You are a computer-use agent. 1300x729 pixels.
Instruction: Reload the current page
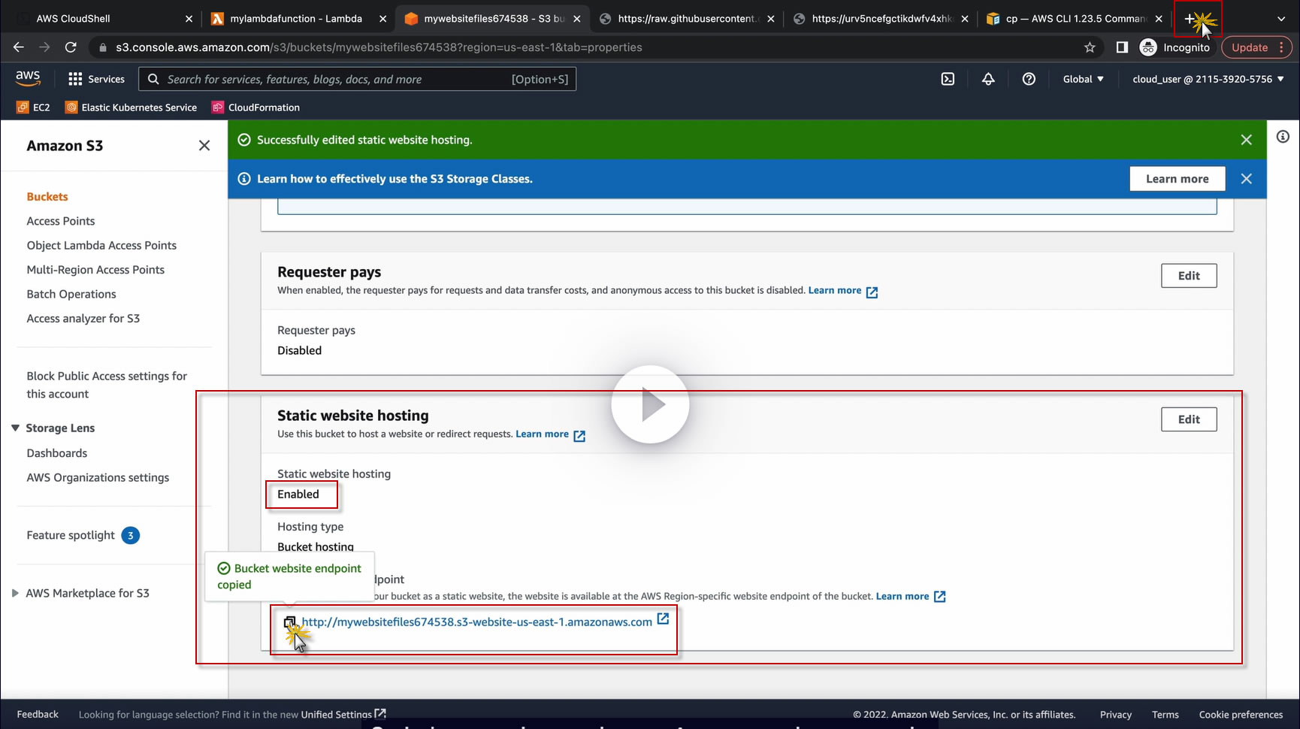click(x=71, y=47)
